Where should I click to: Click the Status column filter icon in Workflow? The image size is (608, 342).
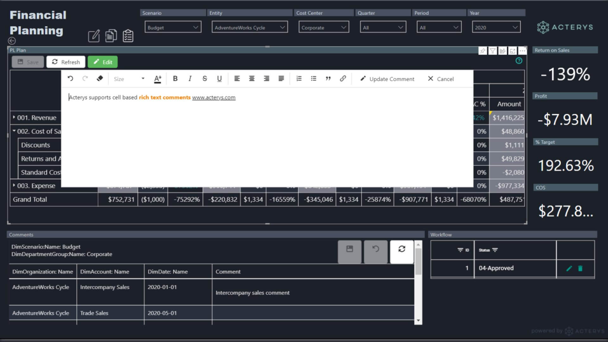tap(495, 250)
